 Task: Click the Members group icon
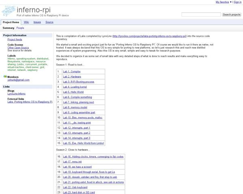tap(5, 76)
